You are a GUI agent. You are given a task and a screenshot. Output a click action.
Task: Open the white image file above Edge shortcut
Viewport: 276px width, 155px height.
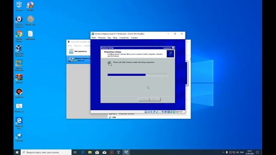(x=19, y=108)
